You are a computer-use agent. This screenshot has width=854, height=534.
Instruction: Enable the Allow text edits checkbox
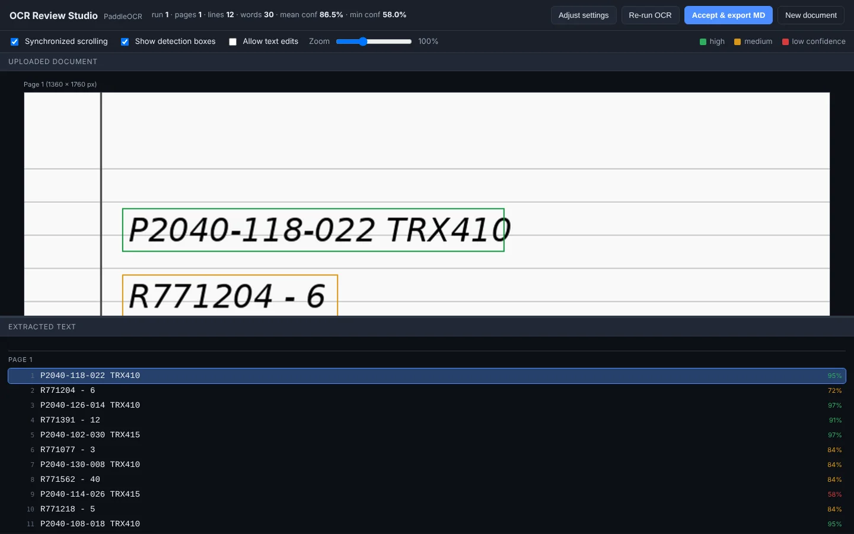(232, 42)
